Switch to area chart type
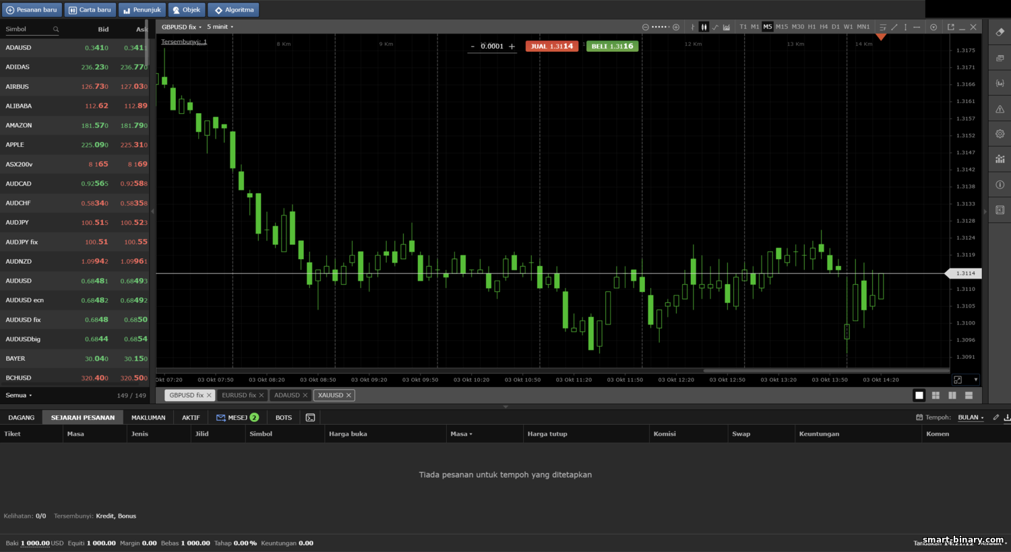The width and height of the screenshot is (1011, 552). click(x=727, y=27)
